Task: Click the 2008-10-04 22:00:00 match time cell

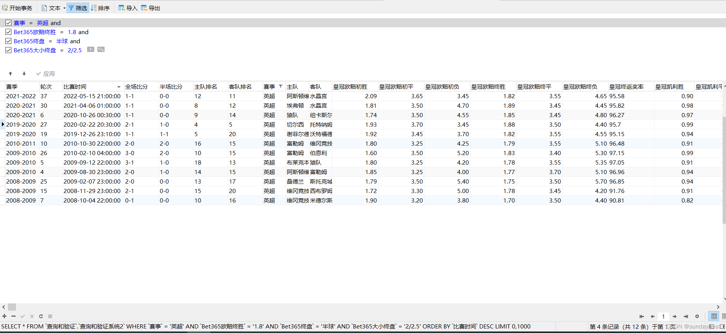Action: (x=92, y=201)
